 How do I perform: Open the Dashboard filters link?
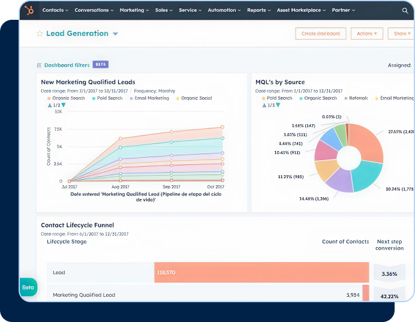click(67, 65)
